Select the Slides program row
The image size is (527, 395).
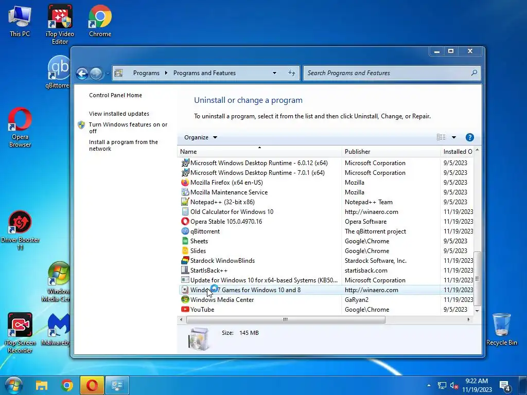[325, 251]
